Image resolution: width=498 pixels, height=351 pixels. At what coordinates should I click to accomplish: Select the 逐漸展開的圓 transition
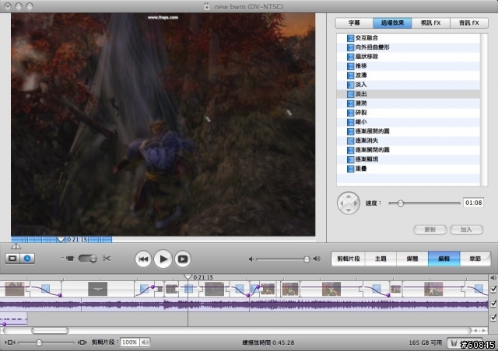pos(409,131)
